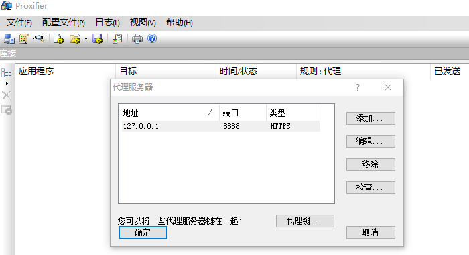Click the 连接 panel title bar
469x255 pixels.
pyautogui.click(x=234, y=54)
